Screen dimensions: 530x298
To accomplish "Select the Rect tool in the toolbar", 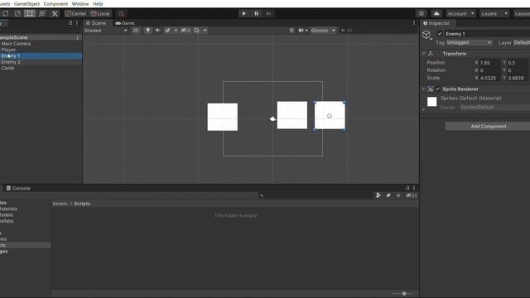I will (30, 13).
